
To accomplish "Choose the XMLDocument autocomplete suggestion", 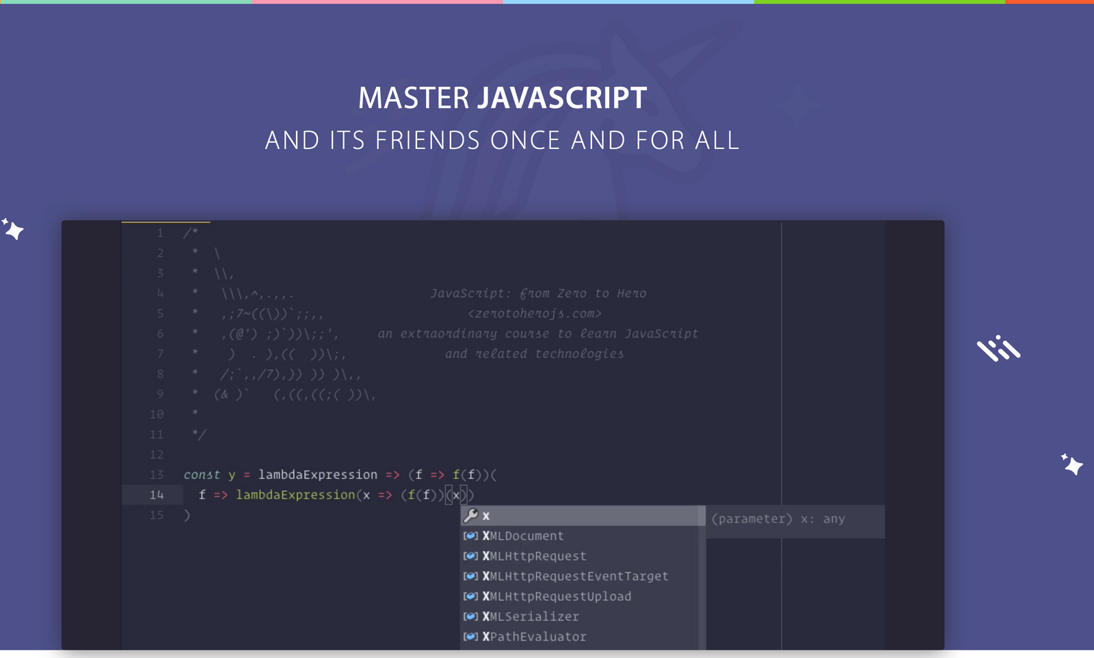I will click(x=583, y=536).
